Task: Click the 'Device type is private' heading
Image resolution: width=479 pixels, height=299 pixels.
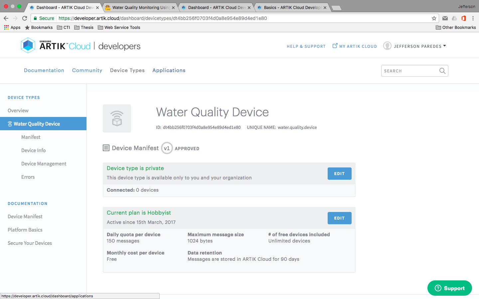Action: coord(135,168)
